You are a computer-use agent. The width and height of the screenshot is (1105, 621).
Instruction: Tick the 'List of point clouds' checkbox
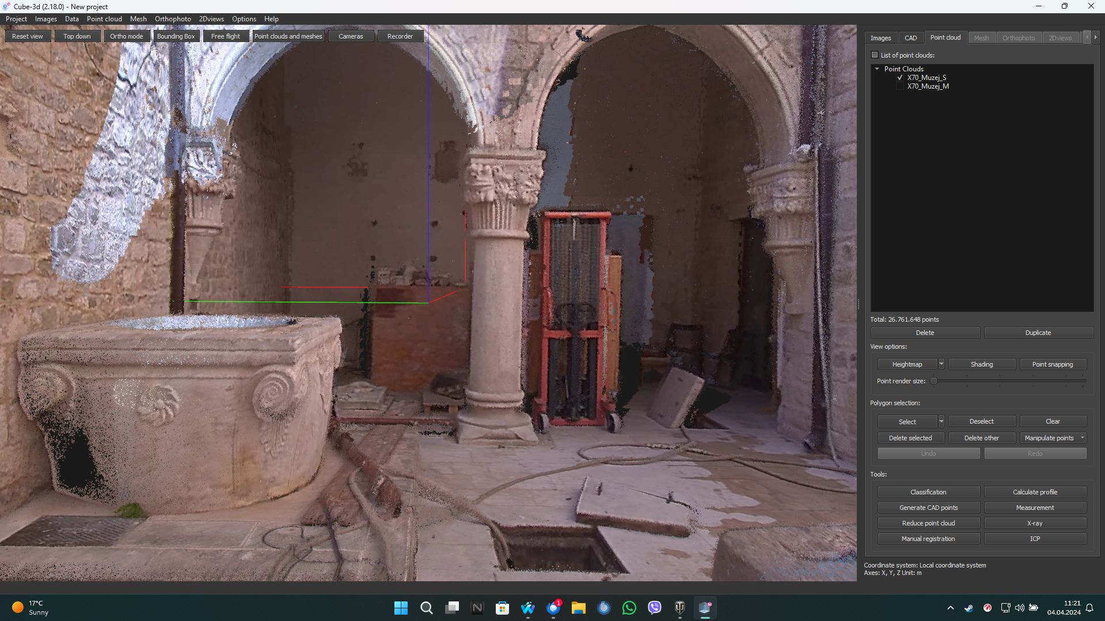click(x=875, y=55)
